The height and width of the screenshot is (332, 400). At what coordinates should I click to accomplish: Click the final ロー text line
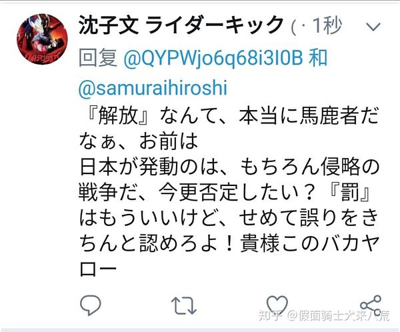pos(98,269)
